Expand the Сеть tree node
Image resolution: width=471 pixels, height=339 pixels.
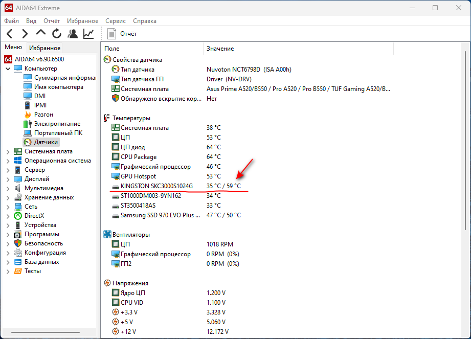tap(8, 207)
